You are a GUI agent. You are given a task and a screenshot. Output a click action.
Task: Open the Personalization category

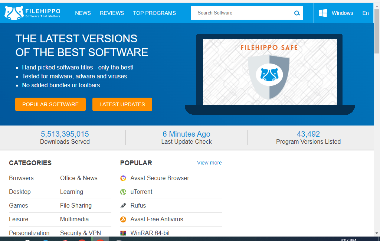[x=29, y=233]
